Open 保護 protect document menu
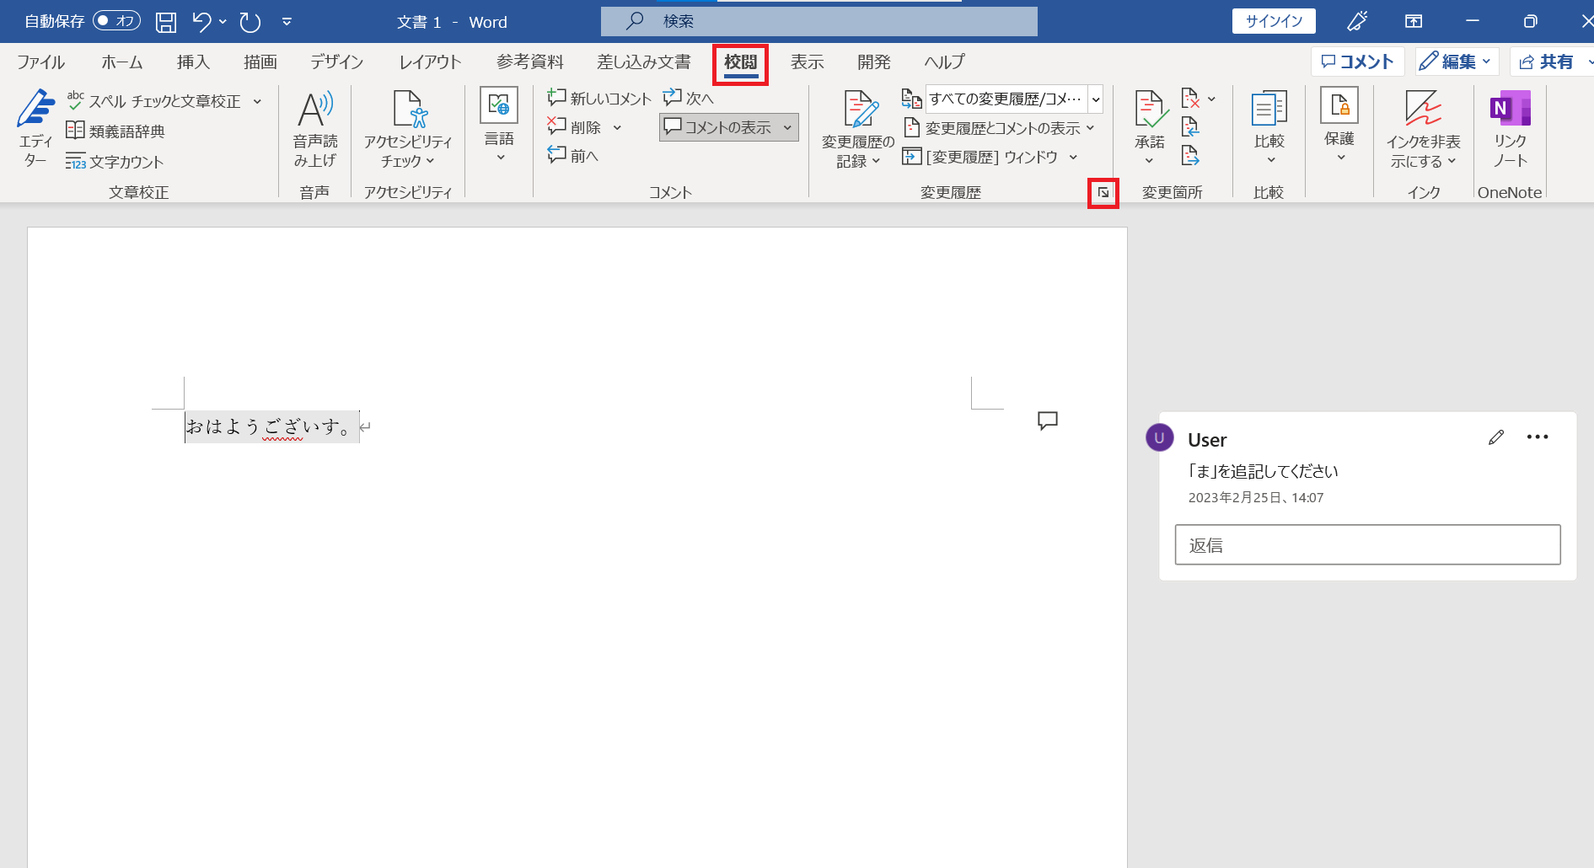 click(1339, 126)
